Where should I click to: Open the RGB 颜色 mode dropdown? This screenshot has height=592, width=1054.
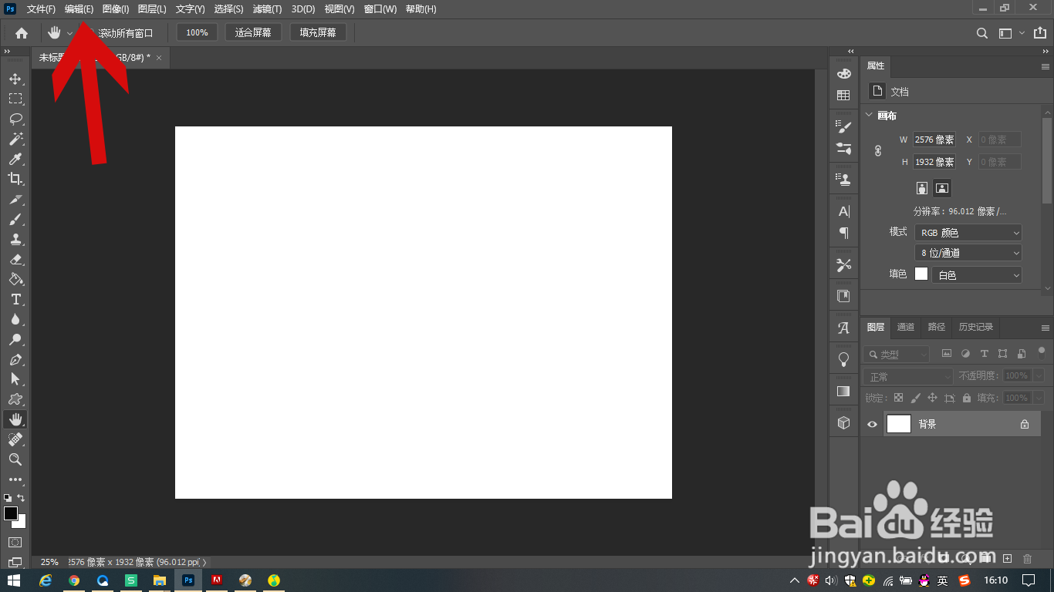pos(968,233)
